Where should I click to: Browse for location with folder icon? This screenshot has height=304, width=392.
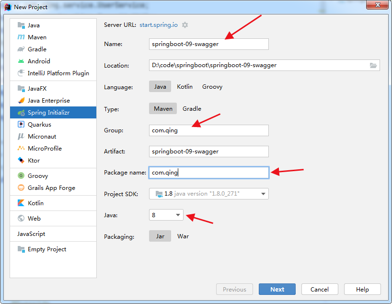[373, 66]
